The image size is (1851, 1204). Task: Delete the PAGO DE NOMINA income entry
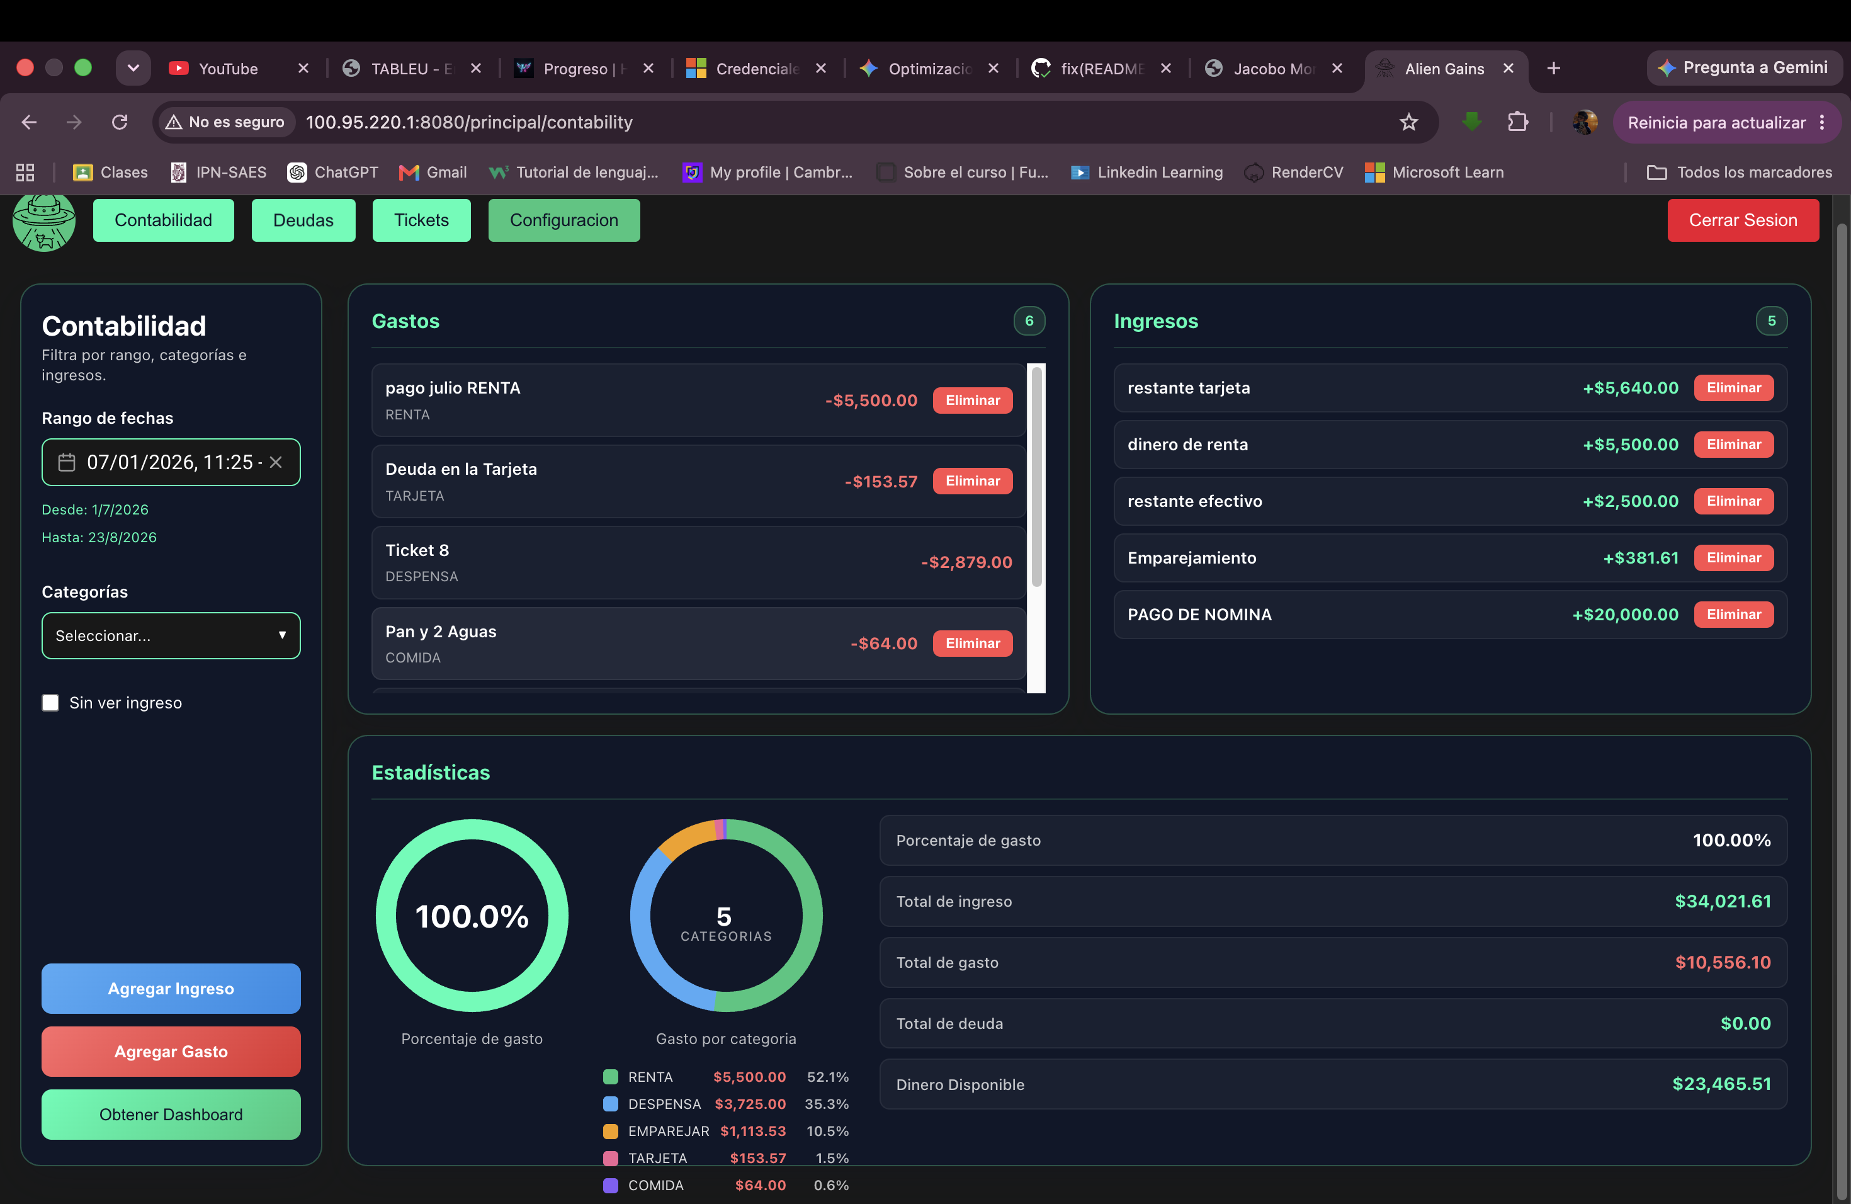[x=1733, y=615]
